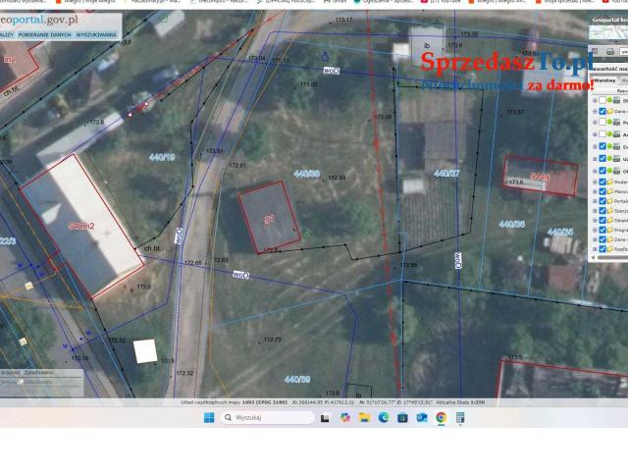This screenshot has width=628, height=471.
Task: Uncheck the Planow layer group checkbox
Action: click(602, 190)
